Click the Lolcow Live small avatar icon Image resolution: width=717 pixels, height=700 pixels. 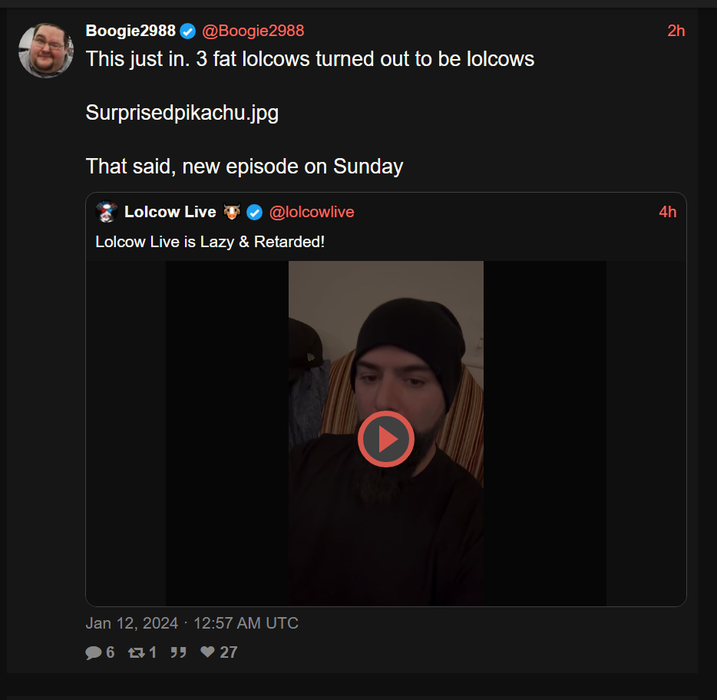[106, 212]
